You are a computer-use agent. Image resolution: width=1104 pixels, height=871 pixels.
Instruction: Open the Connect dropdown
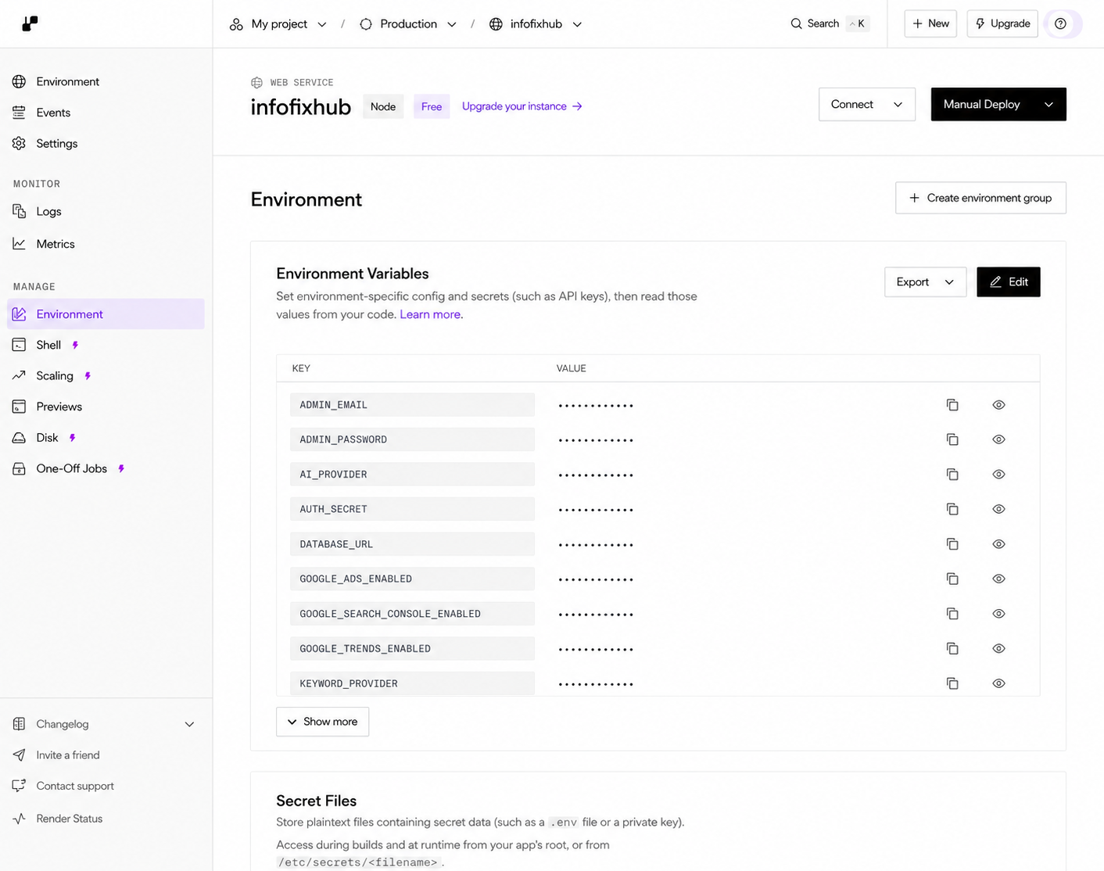[867, 104]
